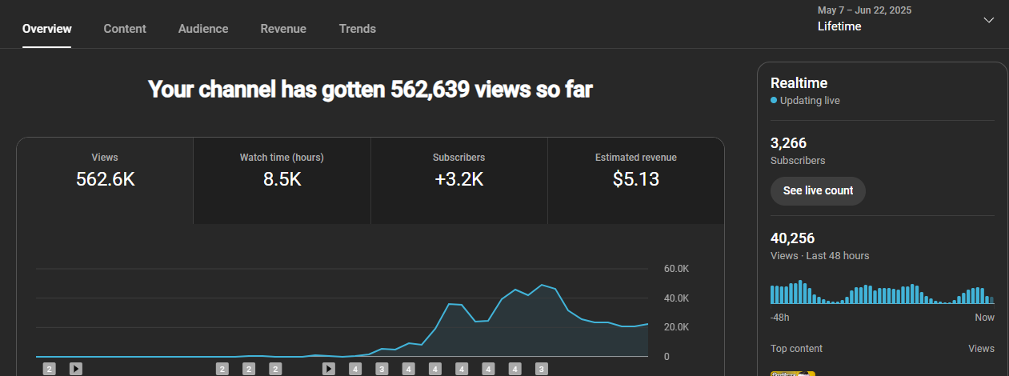
Task: Click the 'Updating live' status text
Action: pyautogui.click(x=810, y=101)
